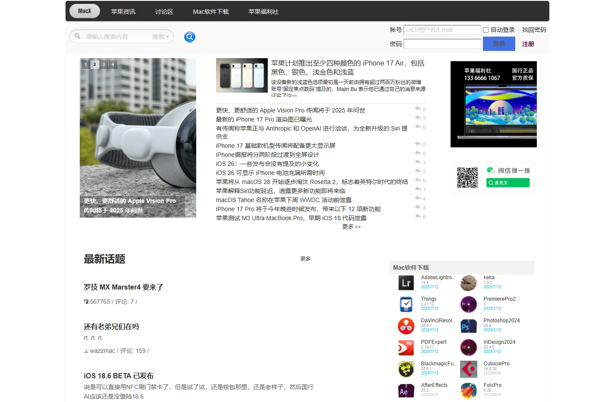The width and height of the screenshot is (614, 402).
Task: Open the After Effects app icon
Action: (406, 390)
